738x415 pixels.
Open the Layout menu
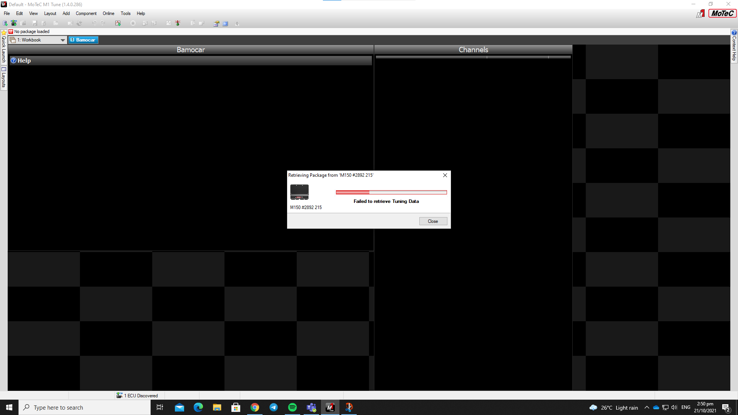[50, 13]
